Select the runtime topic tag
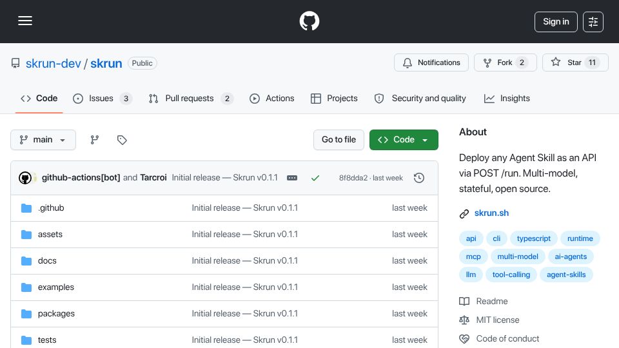This screenshot has width=619, height=348. pyautogui.click(x=580, y=238)
